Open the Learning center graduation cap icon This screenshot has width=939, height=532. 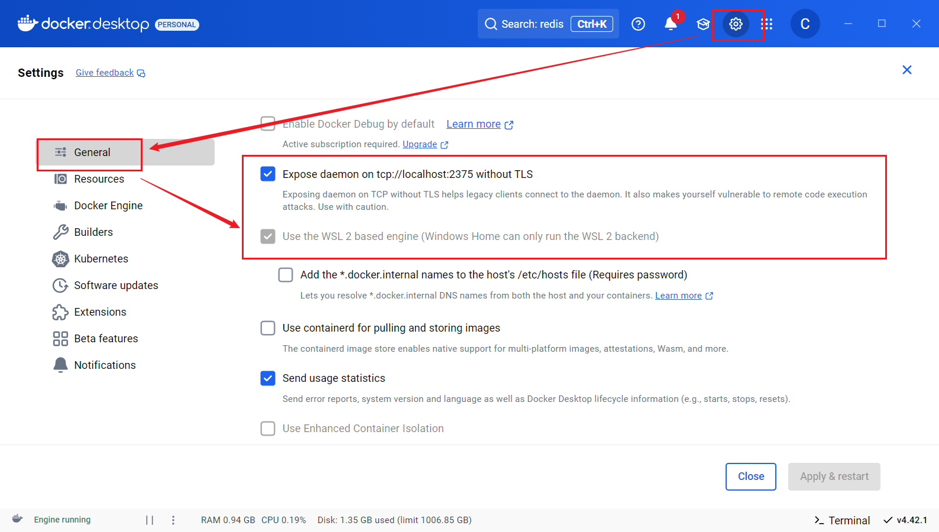tap(703, 24)
